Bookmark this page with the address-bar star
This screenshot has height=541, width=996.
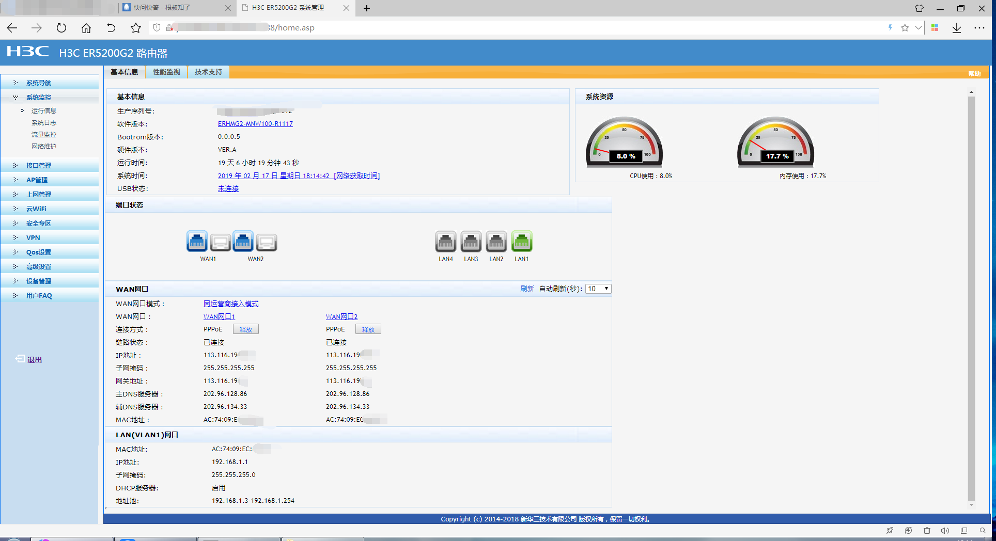(x=905, y=28)
